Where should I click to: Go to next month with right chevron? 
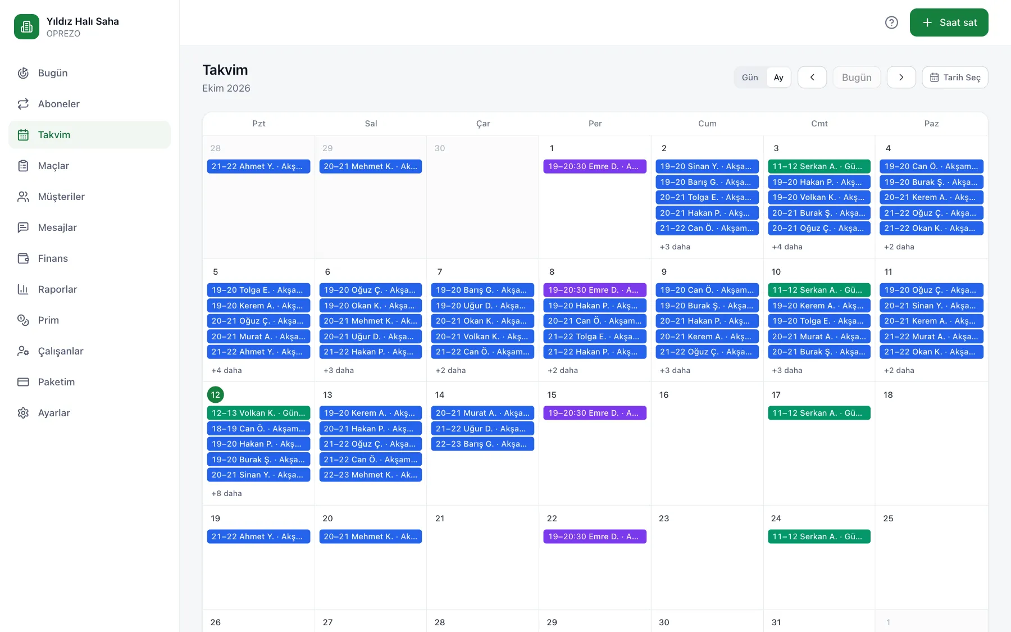(901, 78)
